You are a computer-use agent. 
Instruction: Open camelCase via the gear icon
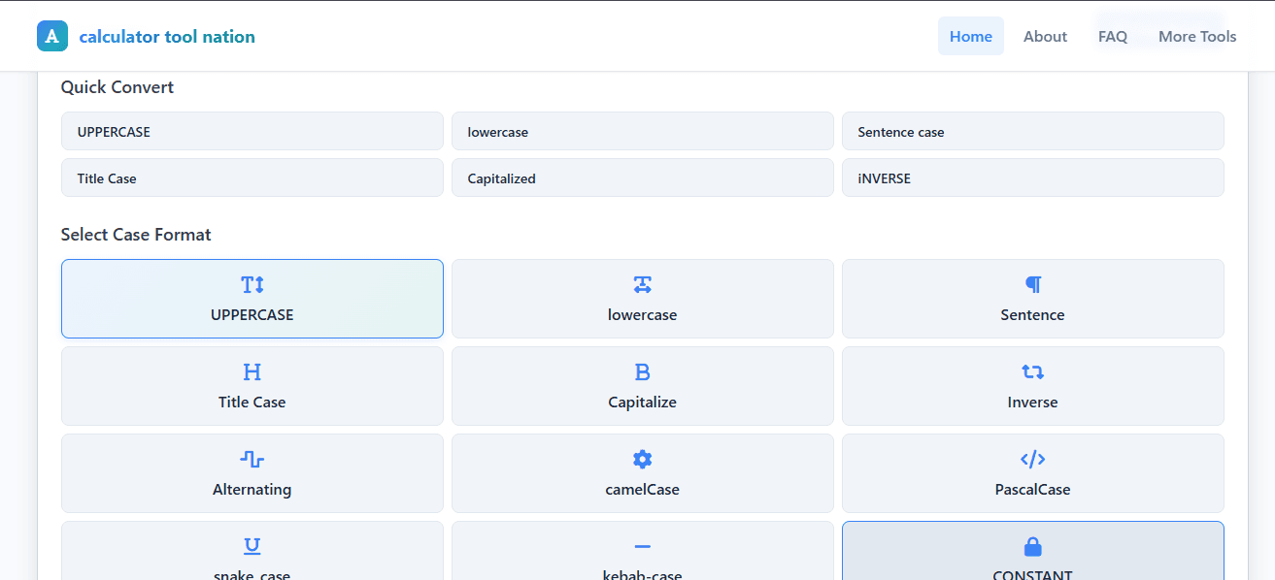[x=642, y=459]
